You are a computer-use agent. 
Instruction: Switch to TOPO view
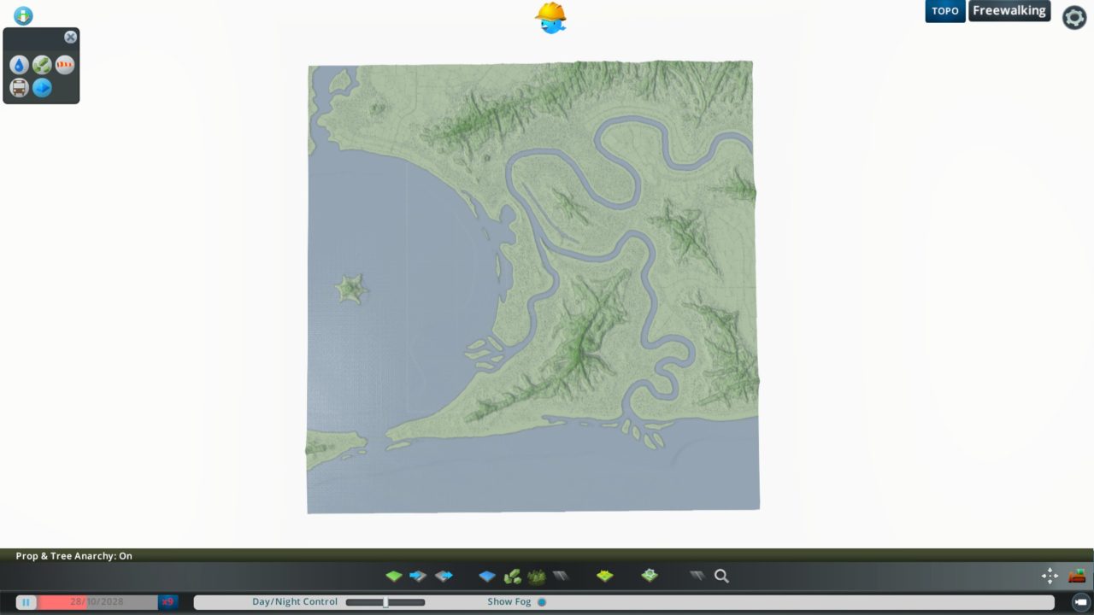(x=944, y=11)
